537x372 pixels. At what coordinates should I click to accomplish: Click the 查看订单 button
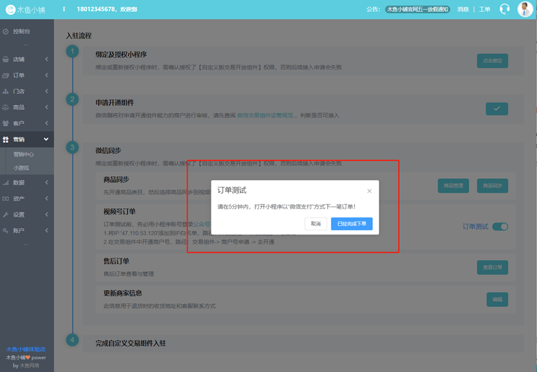click(x=492, y=267)
